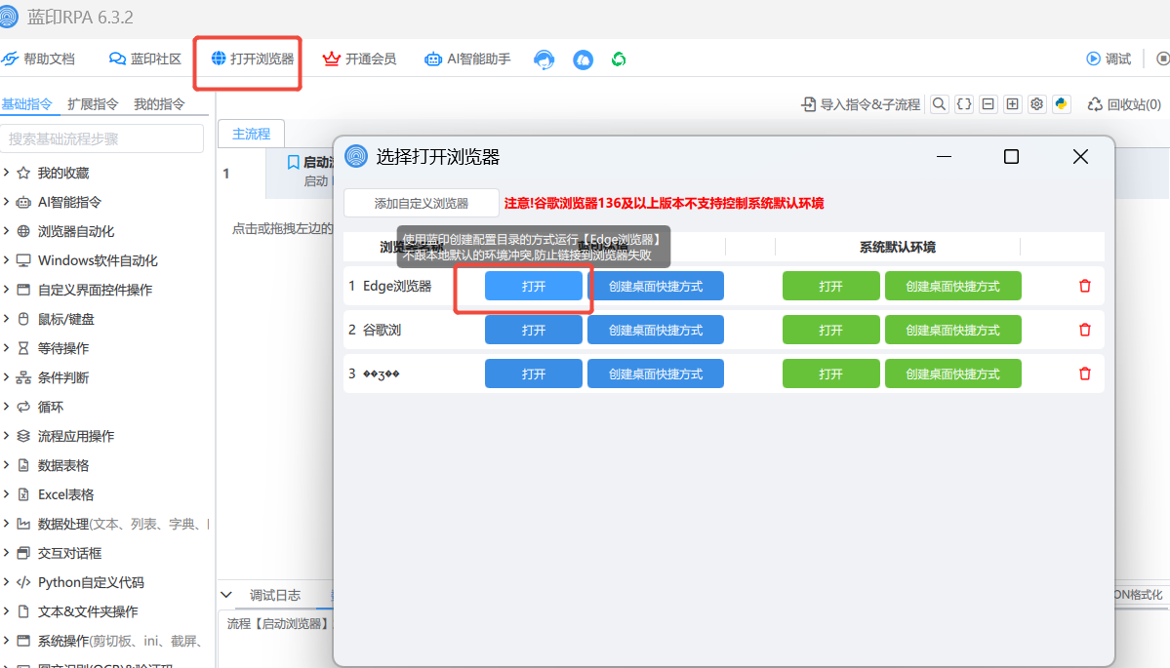The height and width of the screenshot is (668, 1170).
Task: Click the green refresh icon
Action: (619, 59)
